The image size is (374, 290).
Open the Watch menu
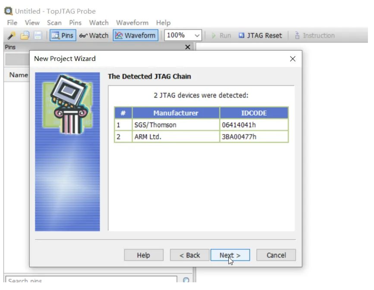99,23
